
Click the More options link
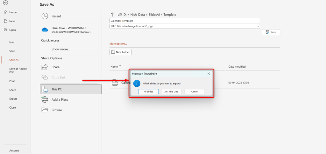118,44
